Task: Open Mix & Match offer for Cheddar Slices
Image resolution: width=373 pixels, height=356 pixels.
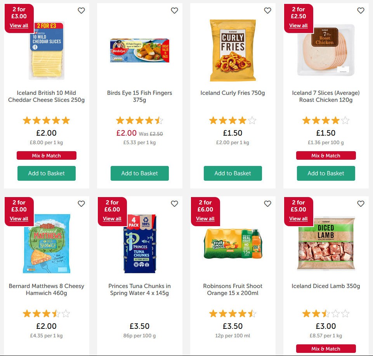Action: click(x=46, y=155)
